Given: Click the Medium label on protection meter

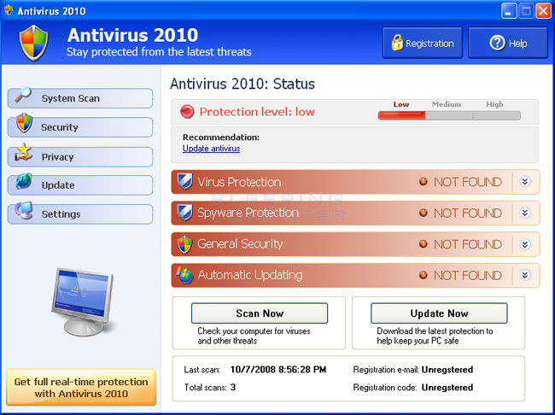Looking at the screenshot, I should point(447,104).
